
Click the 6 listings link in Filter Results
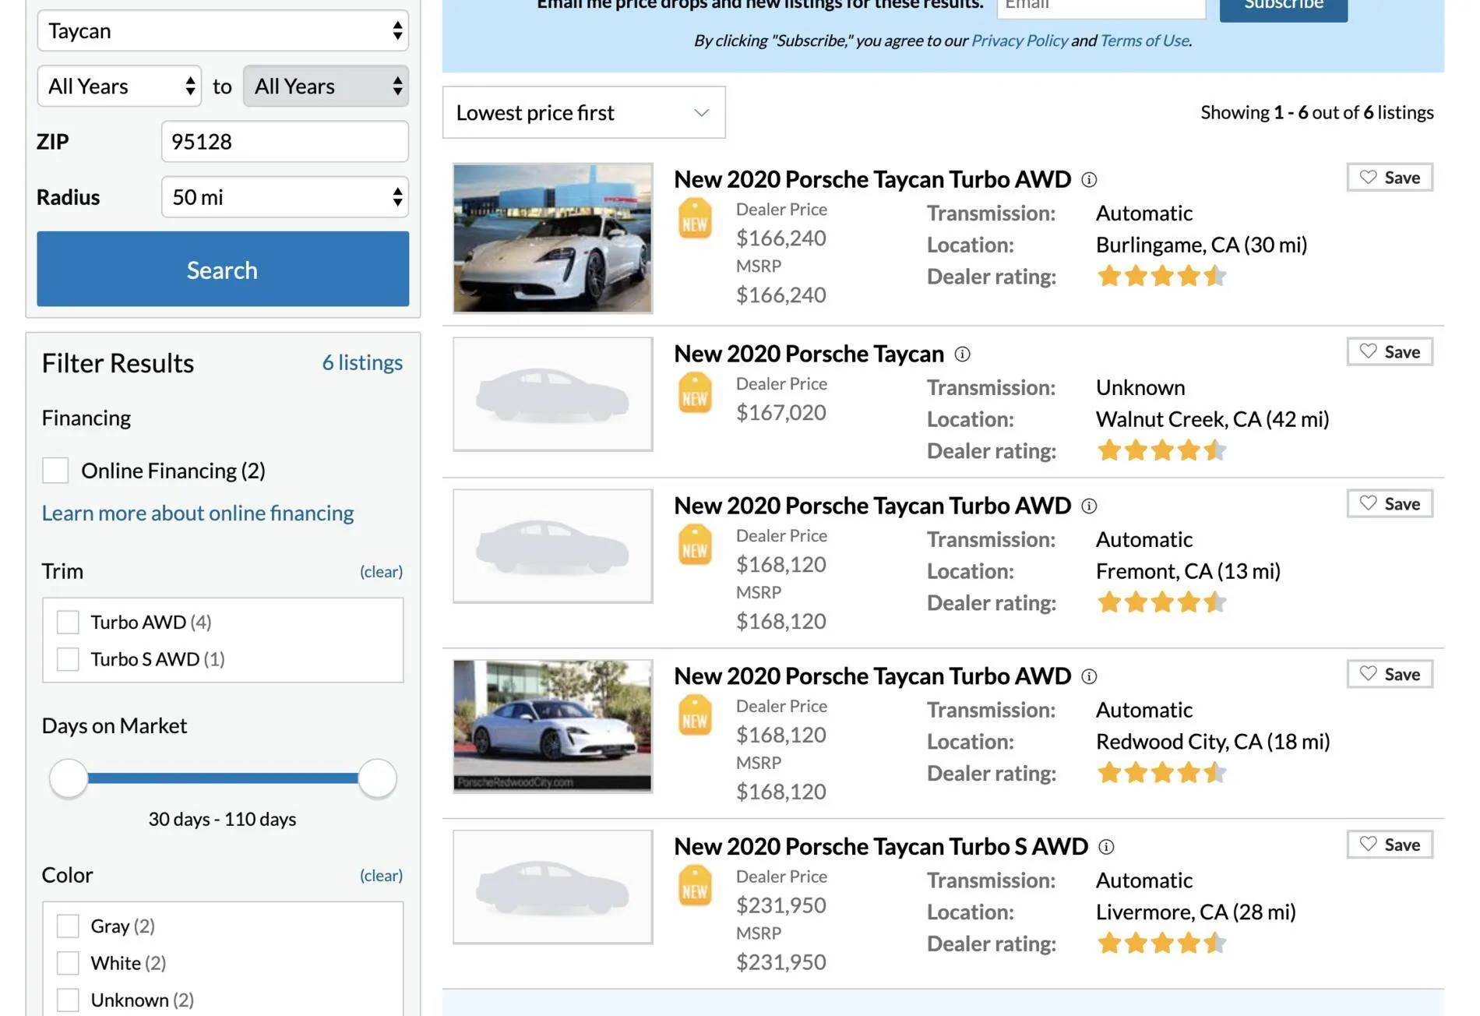tap(362, 363)
